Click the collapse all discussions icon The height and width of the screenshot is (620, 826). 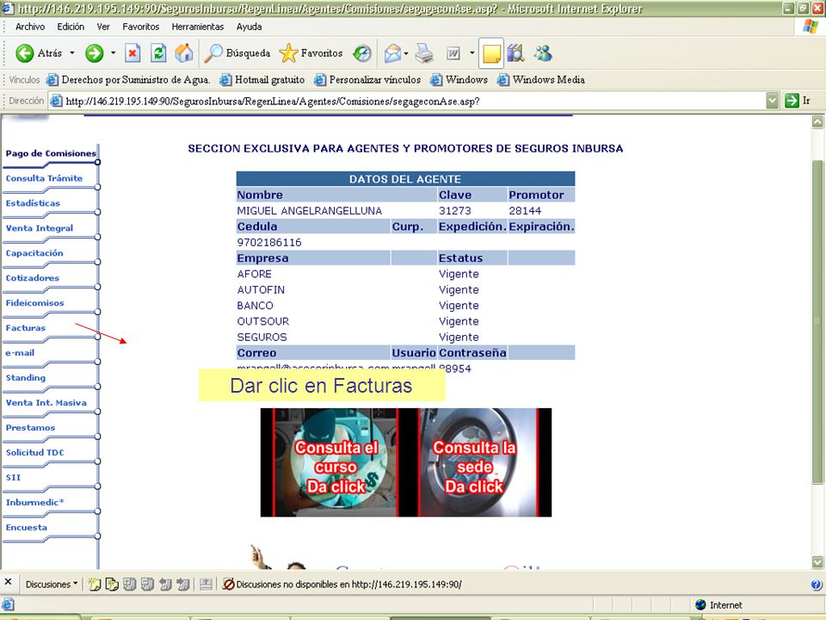(147, 584)
